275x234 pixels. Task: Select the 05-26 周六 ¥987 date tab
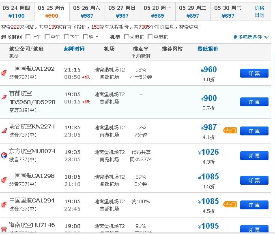[87, 12]
